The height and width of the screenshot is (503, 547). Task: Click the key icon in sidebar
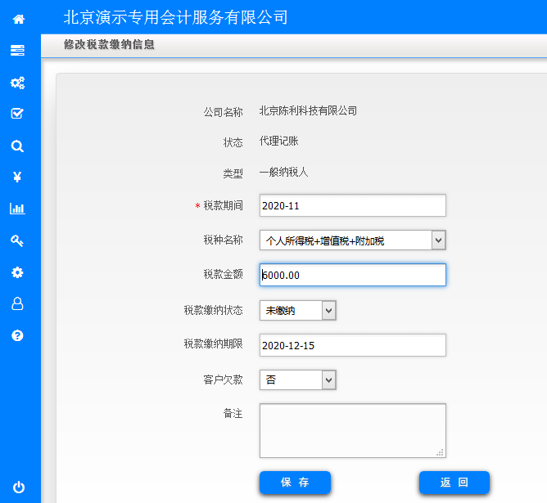click(17, 240)
